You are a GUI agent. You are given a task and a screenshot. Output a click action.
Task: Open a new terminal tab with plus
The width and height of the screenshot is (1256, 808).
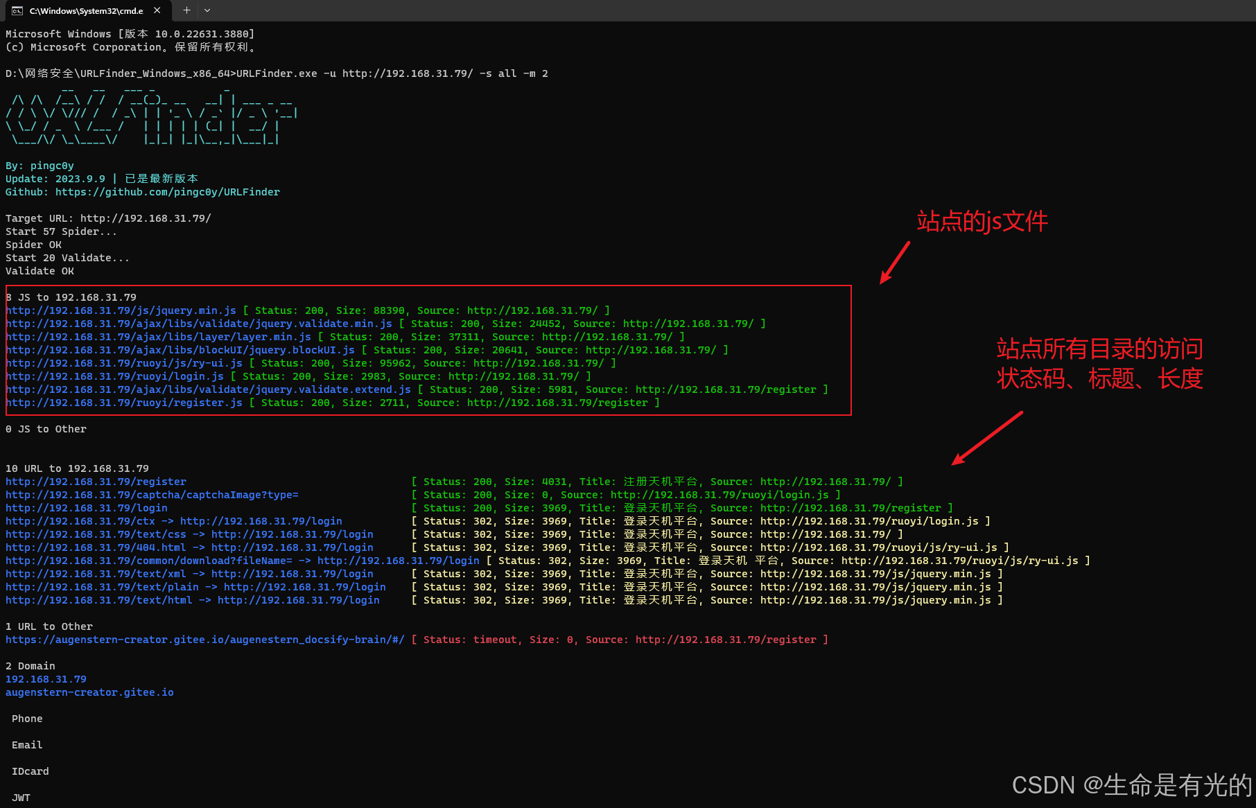pos(186,10)
